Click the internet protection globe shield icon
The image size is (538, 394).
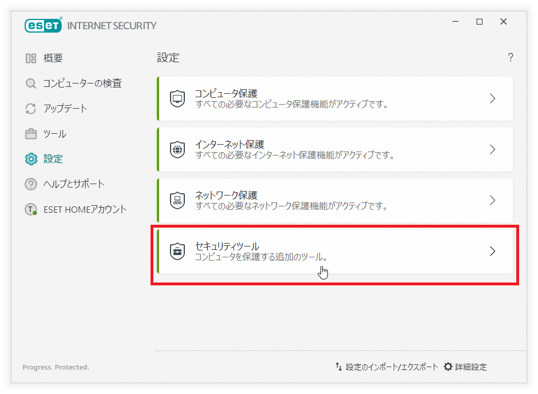pos(177,149)
